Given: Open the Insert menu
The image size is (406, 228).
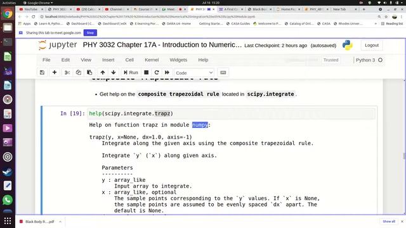Looking at the screenshot, I should tap(108, 60).
